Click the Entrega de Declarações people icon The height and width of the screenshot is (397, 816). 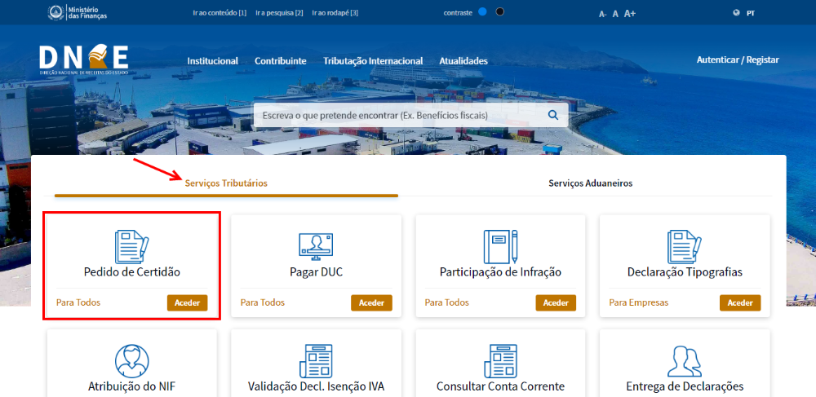pyautogui.click(x=684, y=360)
